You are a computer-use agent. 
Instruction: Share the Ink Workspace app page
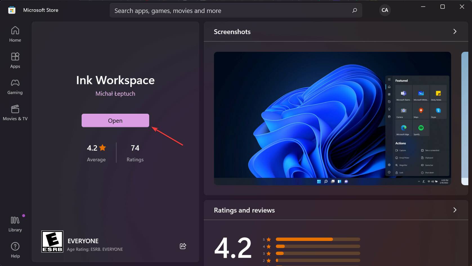click(x=183, y=246)
